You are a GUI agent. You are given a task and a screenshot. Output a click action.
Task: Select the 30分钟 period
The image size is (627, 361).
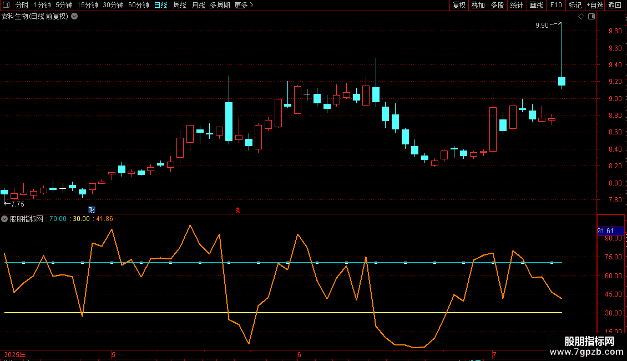click(x=113, y=5)
